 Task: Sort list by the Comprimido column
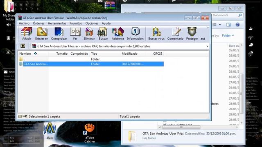coord(79,53)
